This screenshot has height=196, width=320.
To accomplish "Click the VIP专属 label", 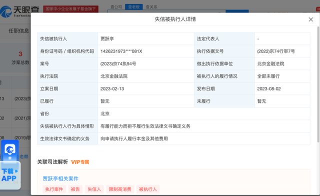I will [x=80, y=162].
